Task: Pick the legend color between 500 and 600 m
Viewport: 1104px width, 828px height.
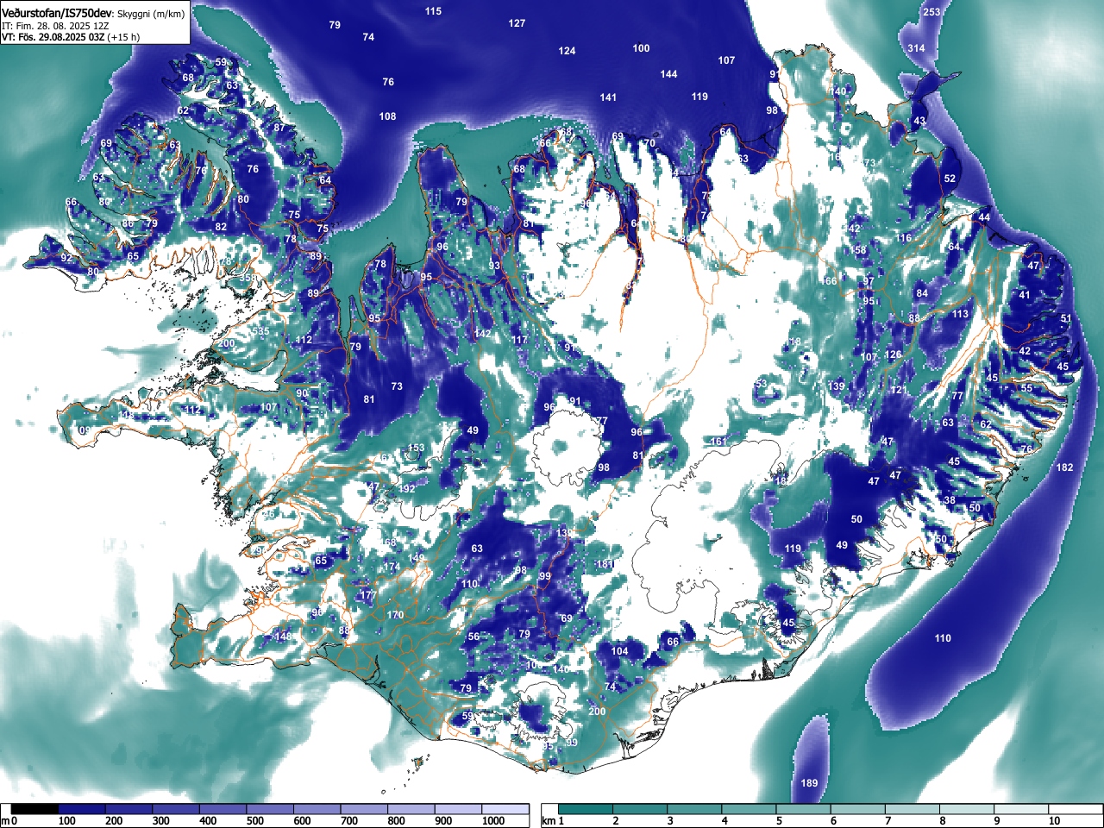Action: (270, 809)
